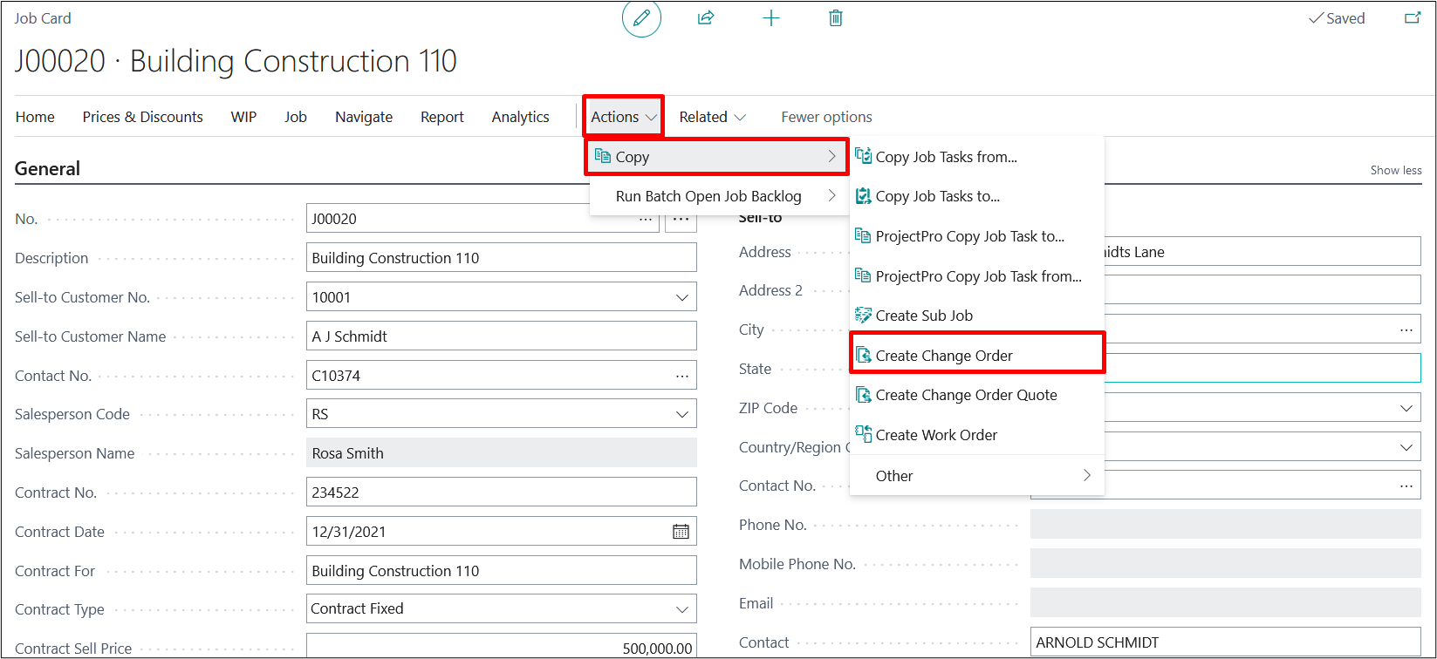Open the Contract Date calendar picker
The height and width of the screenshot is (659, 1437).
(681, 532)
